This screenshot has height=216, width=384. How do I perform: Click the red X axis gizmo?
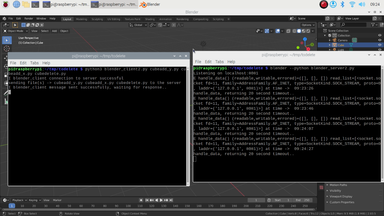308,49
